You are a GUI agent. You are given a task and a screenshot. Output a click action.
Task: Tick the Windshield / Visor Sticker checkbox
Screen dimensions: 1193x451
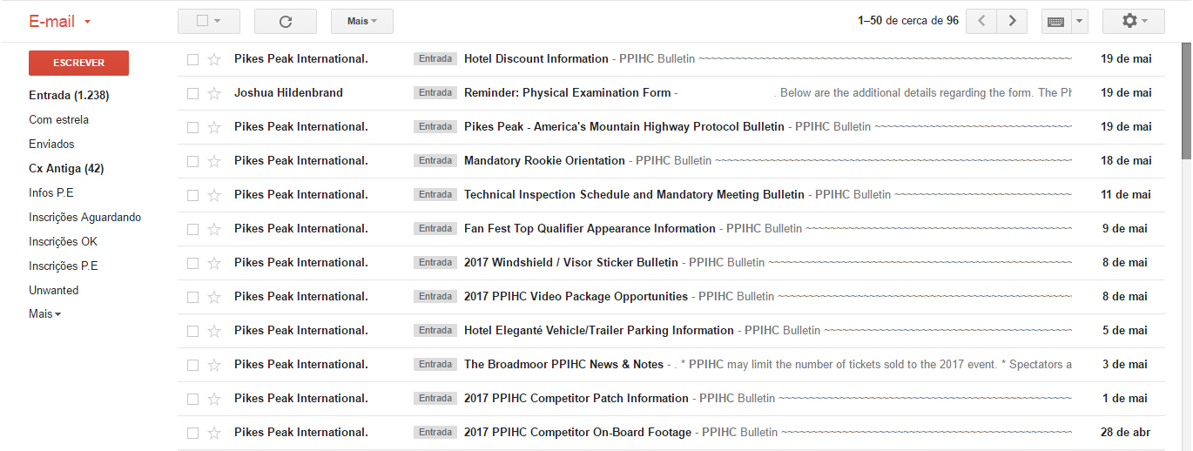click(x=192, y=263)
